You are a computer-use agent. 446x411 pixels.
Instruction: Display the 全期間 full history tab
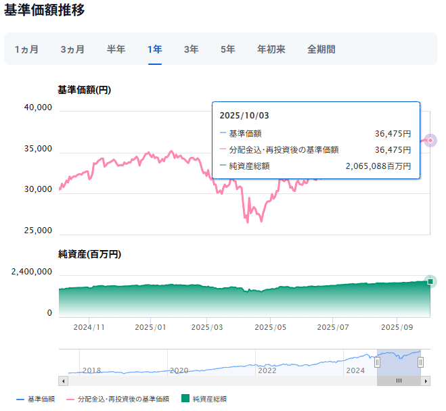pyautogui.click(x=321, y=49)
